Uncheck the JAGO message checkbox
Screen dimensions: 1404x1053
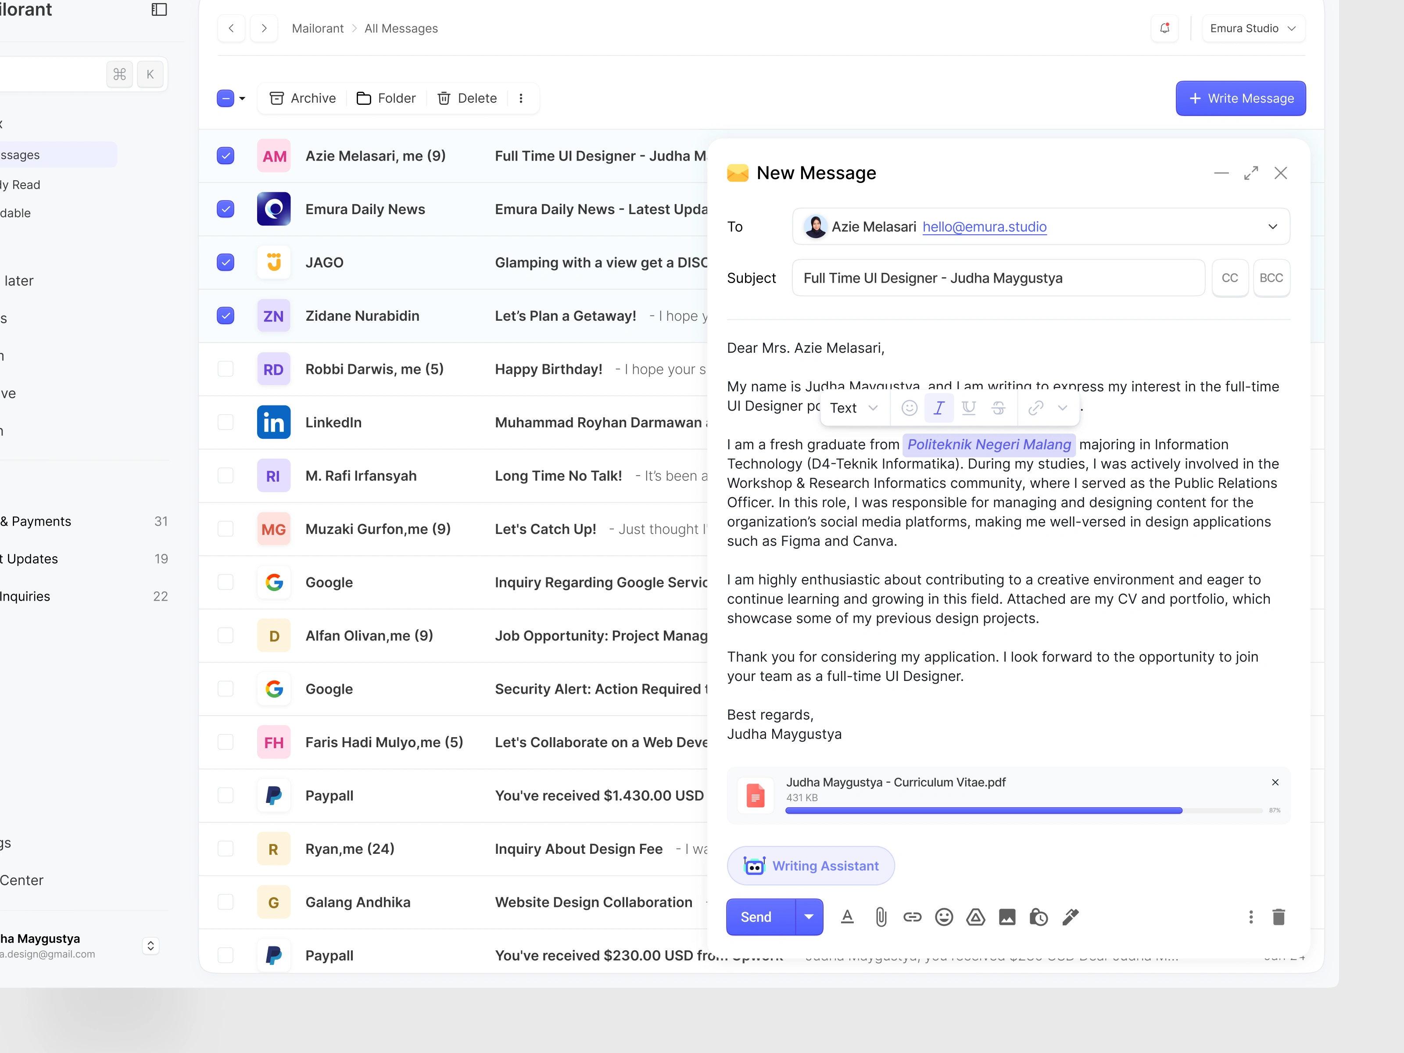coord(226,262)
